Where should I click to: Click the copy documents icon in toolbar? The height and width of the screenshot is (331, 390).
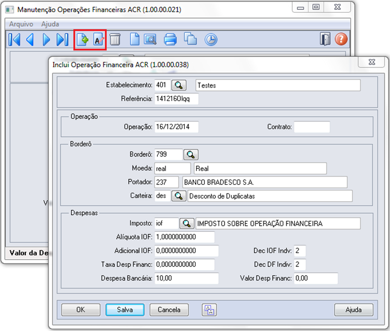[190, 39]
